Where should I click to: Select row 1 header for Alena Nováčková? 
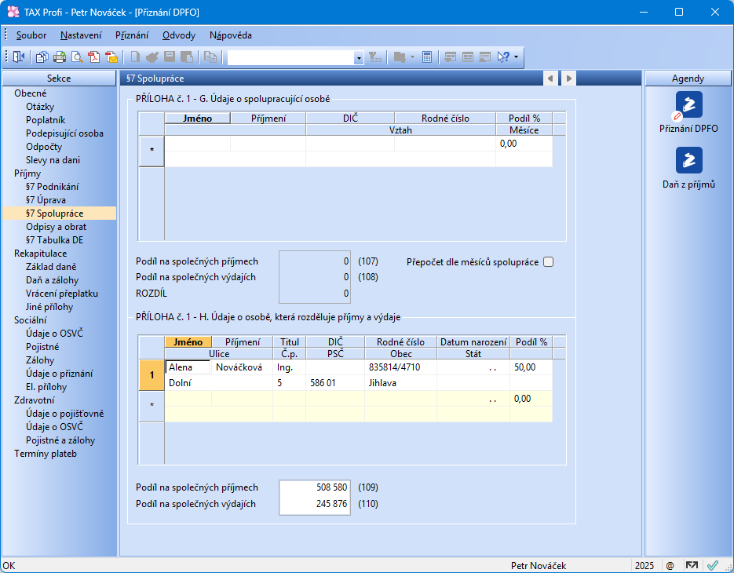(152, 375)
